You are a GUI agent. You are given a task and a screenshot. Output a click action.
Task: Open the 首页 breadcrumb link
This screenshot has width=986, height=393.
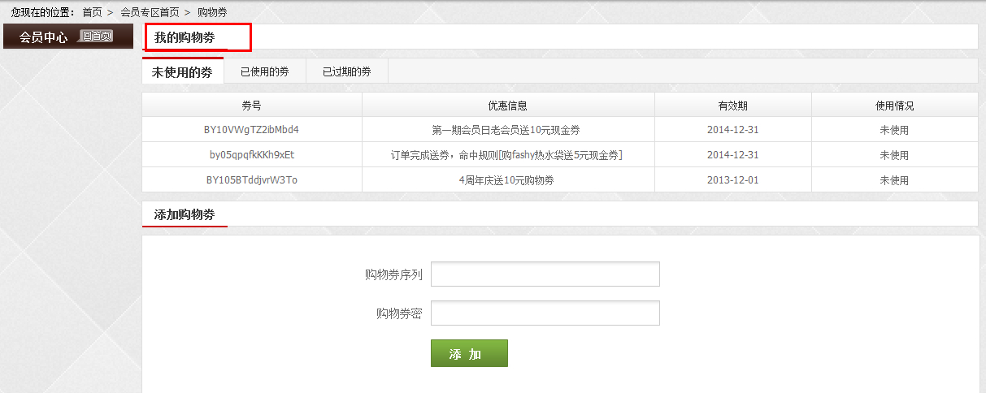pos(92,12)
